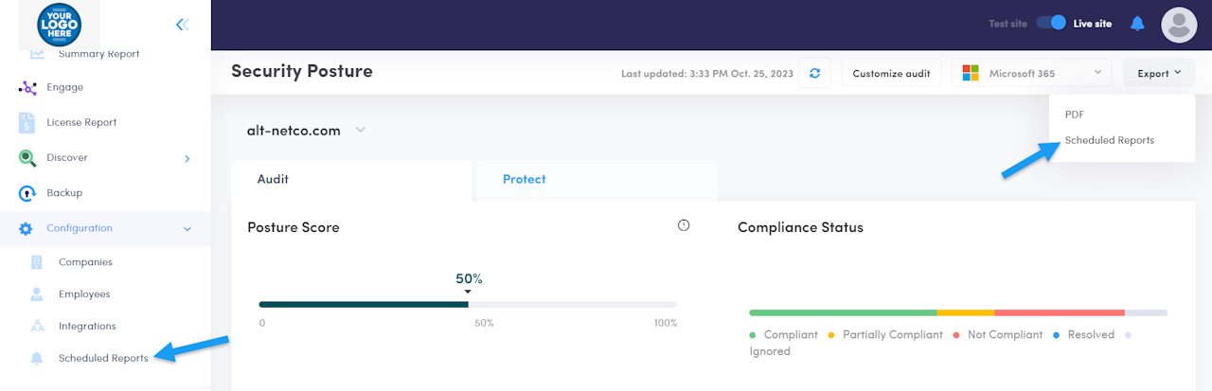Click the Posture Score info icon
This screenshot has height=391, width=1212.
tap(684, 225)
